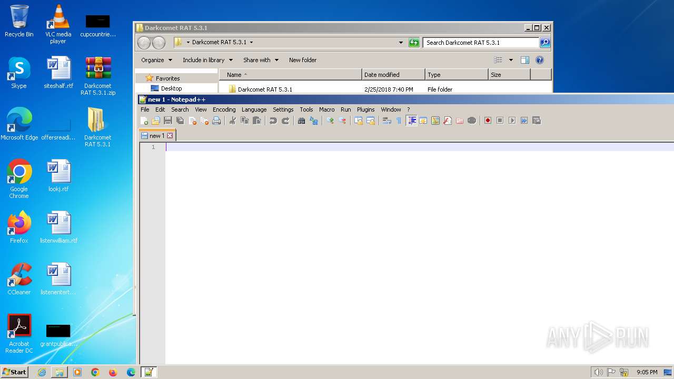Zoom in using the toolbar icon
This screenshot has width=674, height=379.
[330, 121]
